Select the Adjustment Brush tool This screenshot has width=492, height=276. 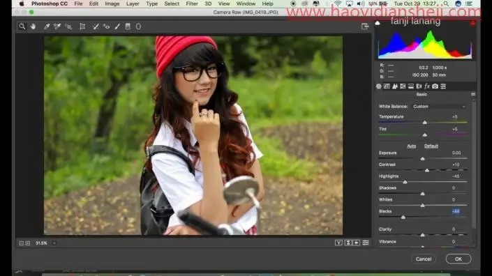point(117,26)
